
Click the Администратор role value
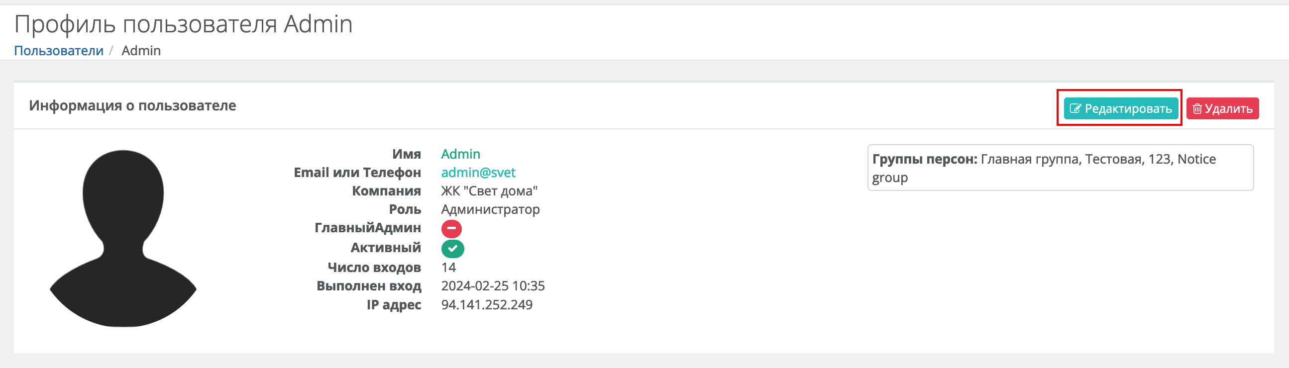[x=490, y=209]
